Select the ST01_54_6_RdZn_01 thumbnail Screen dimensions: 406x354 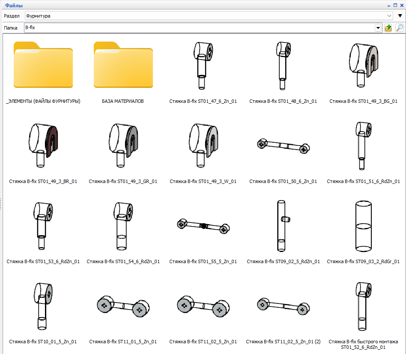click(123, 226)
